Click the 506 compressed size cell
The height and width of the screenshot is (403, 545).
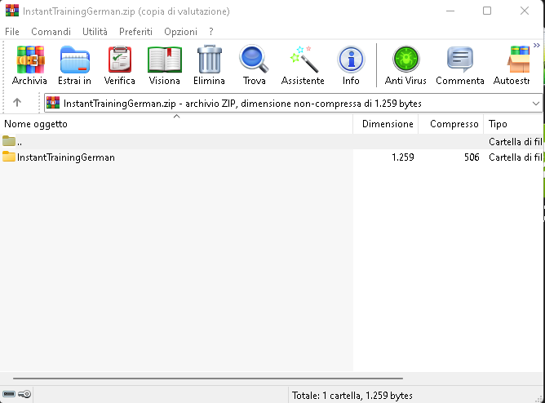472,157
